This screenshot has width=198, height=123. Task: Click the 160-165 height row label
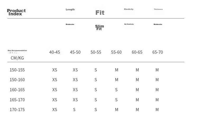click(17, 90)
